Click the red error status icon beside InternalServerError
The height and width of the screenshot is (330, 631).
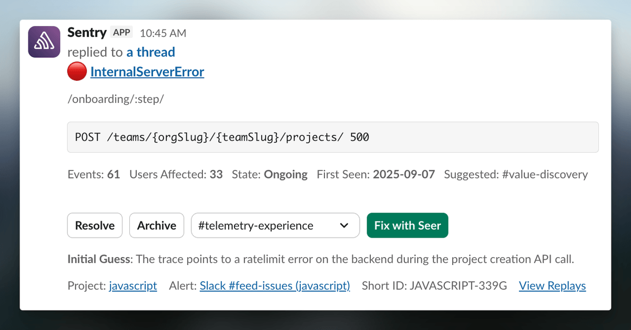pyautogui.click(x=77, y=71)
